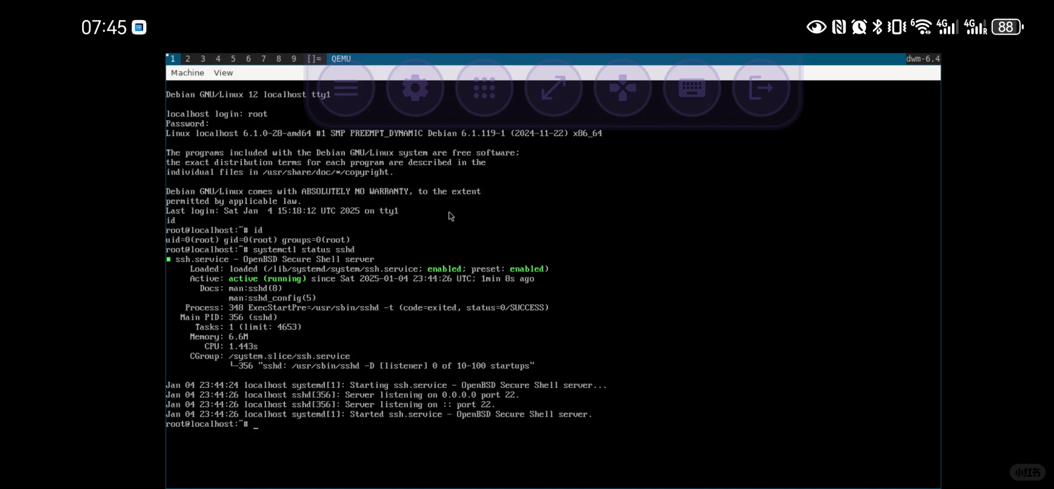1054x489 pixels.
Task: Tap the eye comfort status icon
Action: [x=816, y=27]
